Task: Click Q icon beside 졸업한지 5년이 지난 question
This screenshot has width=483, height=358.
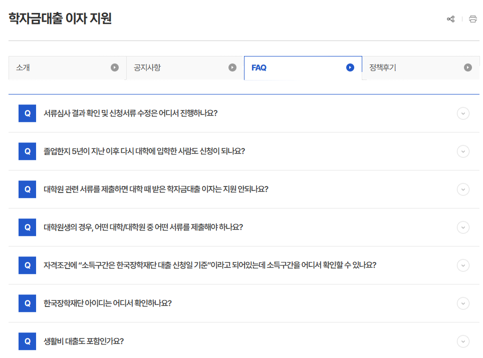Action: click(27, 151)
